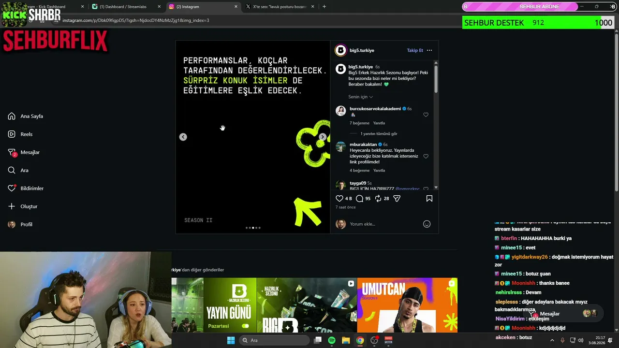
Task: Open Task View on the taskbar
Action: click(x=318, y=340)
